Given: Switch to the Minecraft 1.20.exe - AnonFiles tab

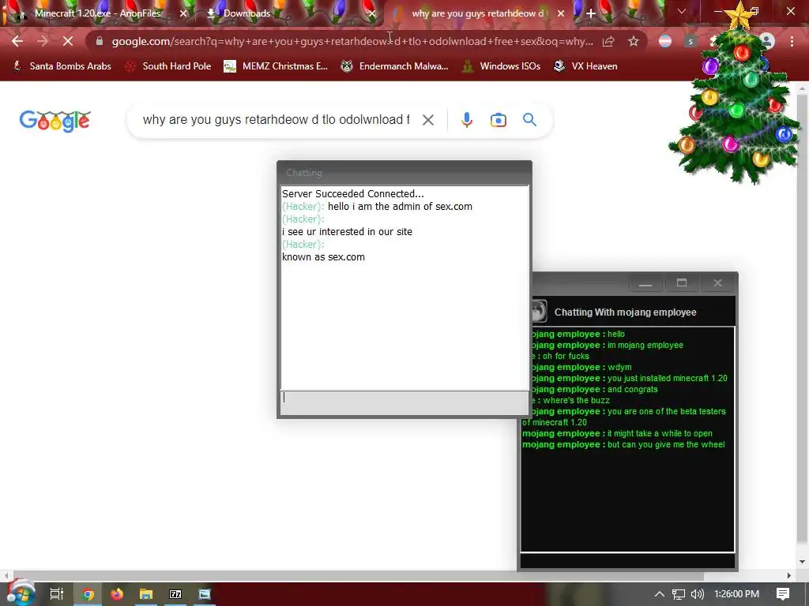Looking at the screenshot, I should 97,13.
